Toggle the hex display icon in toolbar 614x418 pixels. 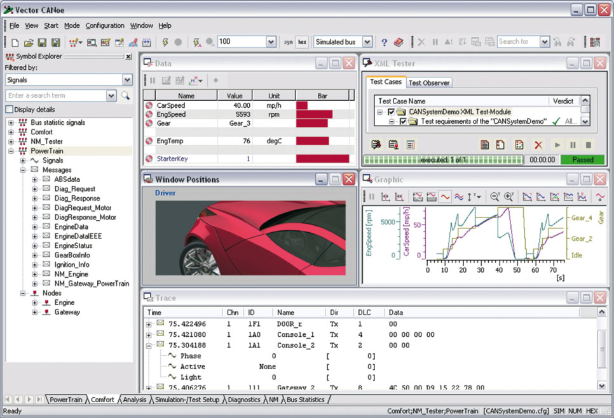302,42
